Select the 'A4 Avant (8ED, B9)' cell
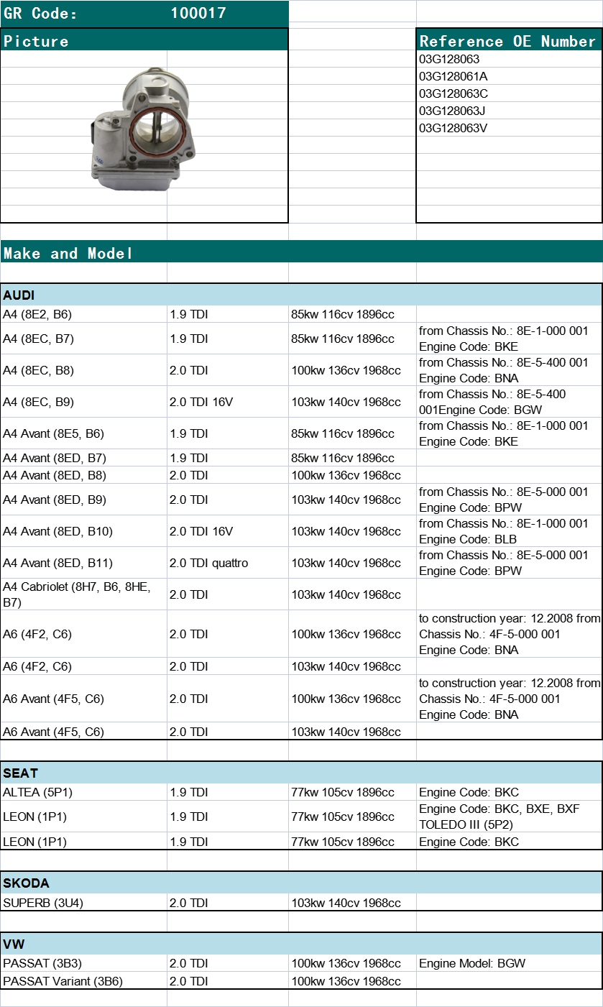Viewport: 603px width, 1007px height. (83, 500)
